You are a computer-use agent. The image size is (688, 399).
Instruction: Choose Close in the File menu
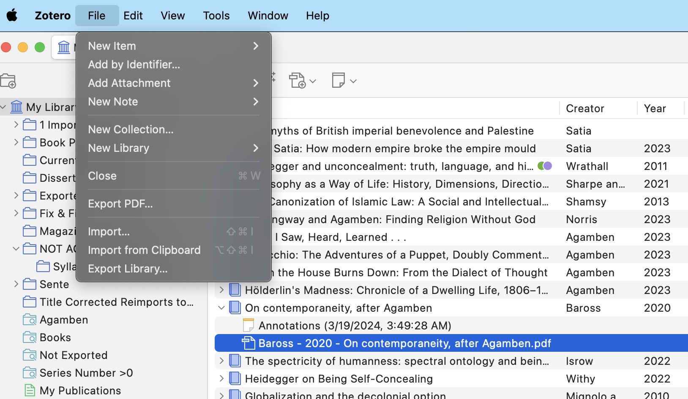pyautogui.click(x=173, y=176)
